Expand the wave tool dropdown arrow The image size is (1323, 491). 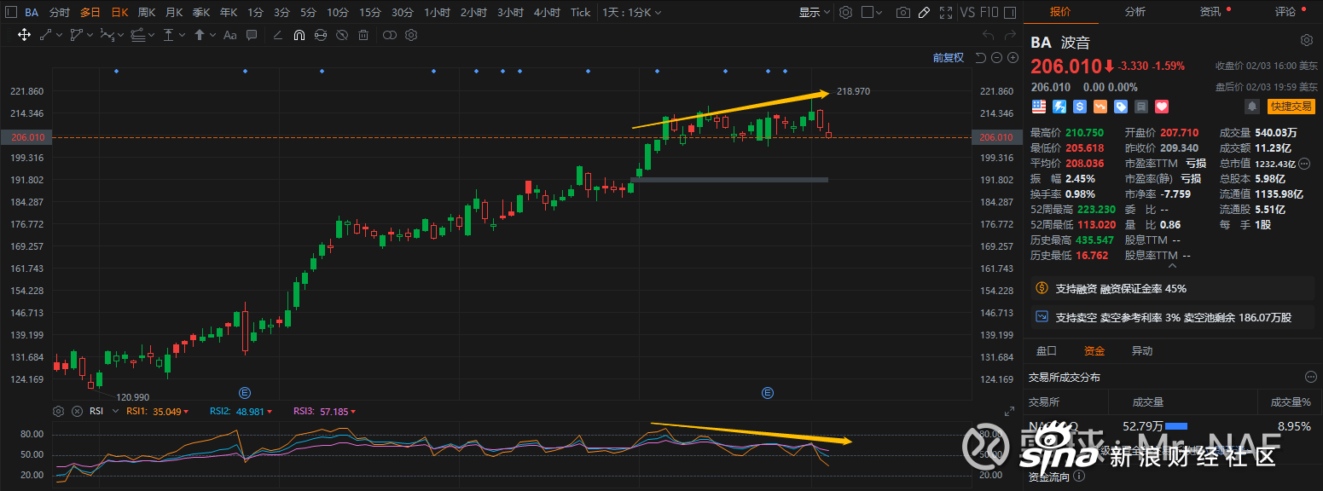(x=121, y=35)
